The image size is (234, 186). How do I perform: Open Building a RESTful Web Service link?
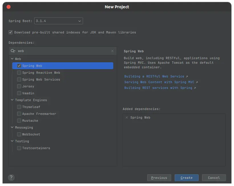pos(154,76)
